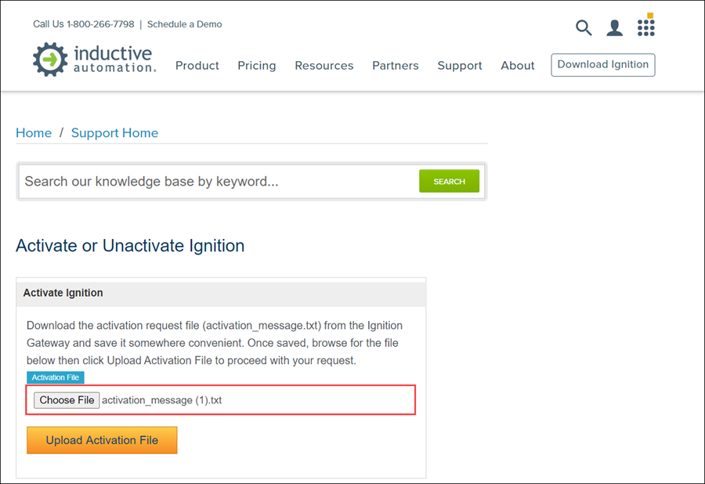Go to the Home breadcrumb
The width and height of the screenshot is (705, 484).
(x=34, y=133)
